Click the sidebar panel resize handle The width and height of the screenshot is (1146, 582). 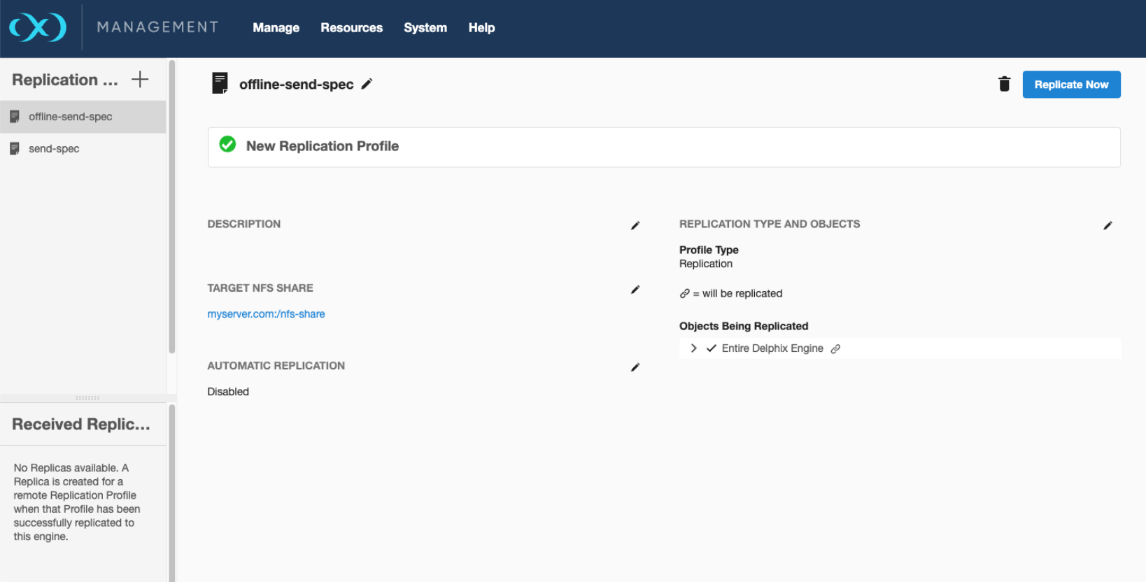coord(87,398)
